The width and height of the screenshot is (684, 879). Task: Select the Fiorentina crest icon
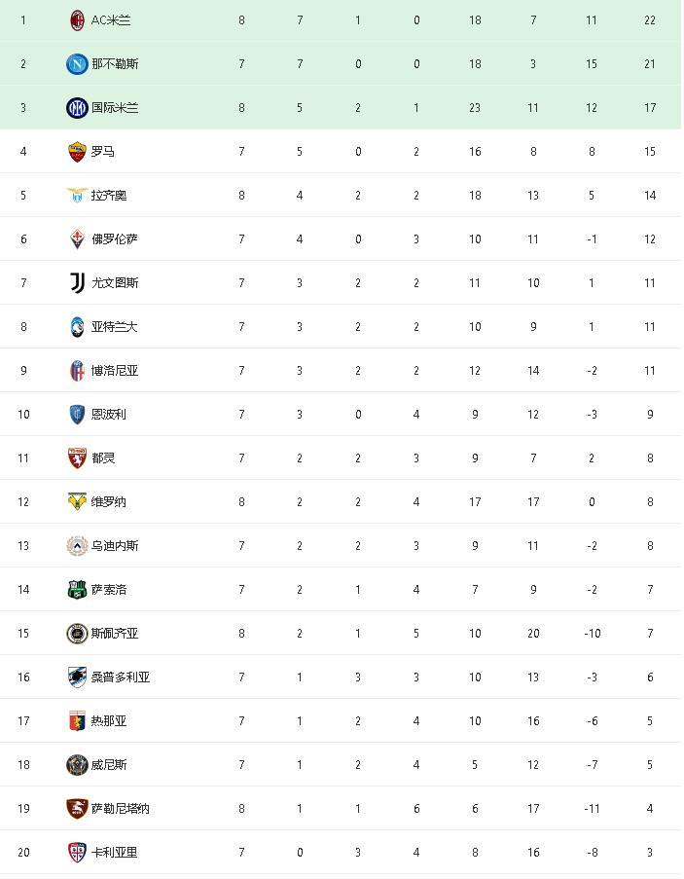(x=77, y=238)
